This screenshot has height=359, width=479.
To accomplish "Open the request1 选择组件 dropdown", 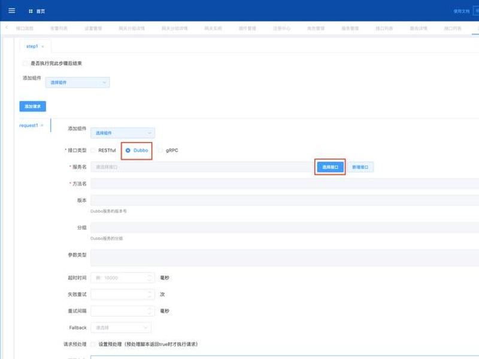I will (x=123, y=133).
